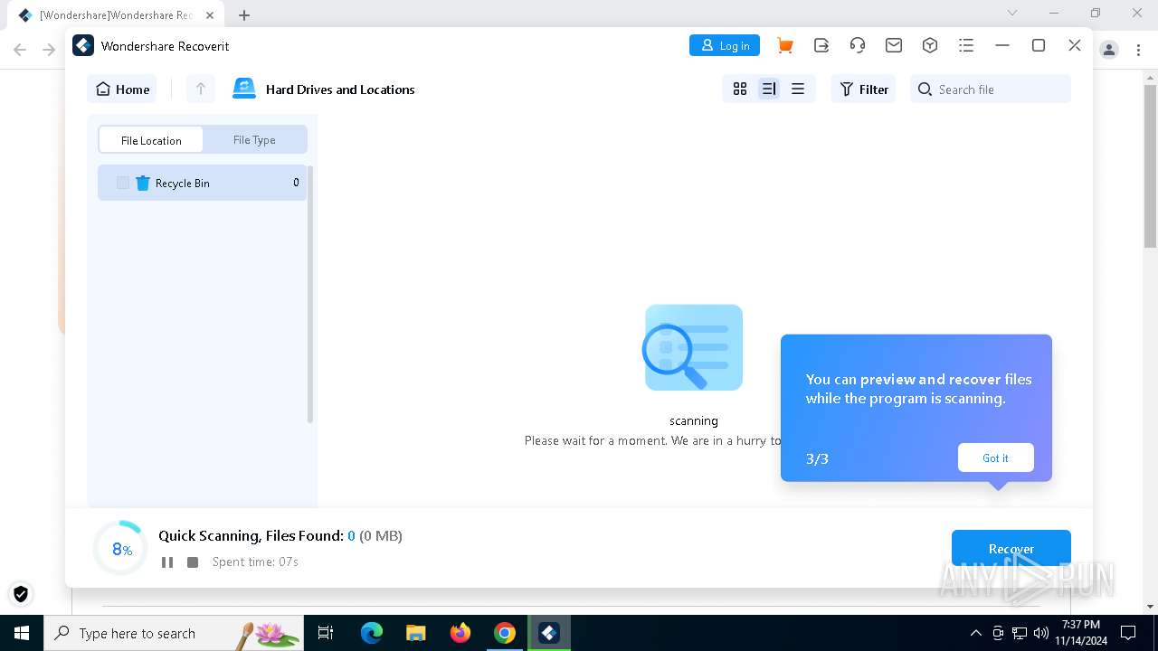
Task: Stop the scanning process
Action: coord(193,562)
